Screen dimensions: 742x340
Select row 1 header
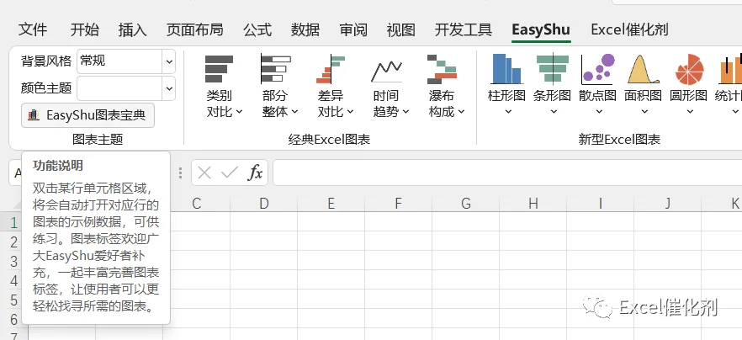tap(13, 221)
